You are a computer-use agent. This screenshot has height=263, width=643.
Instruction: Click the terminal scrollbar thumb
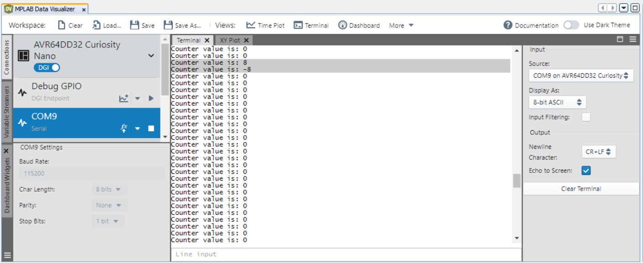pos(517,181)
